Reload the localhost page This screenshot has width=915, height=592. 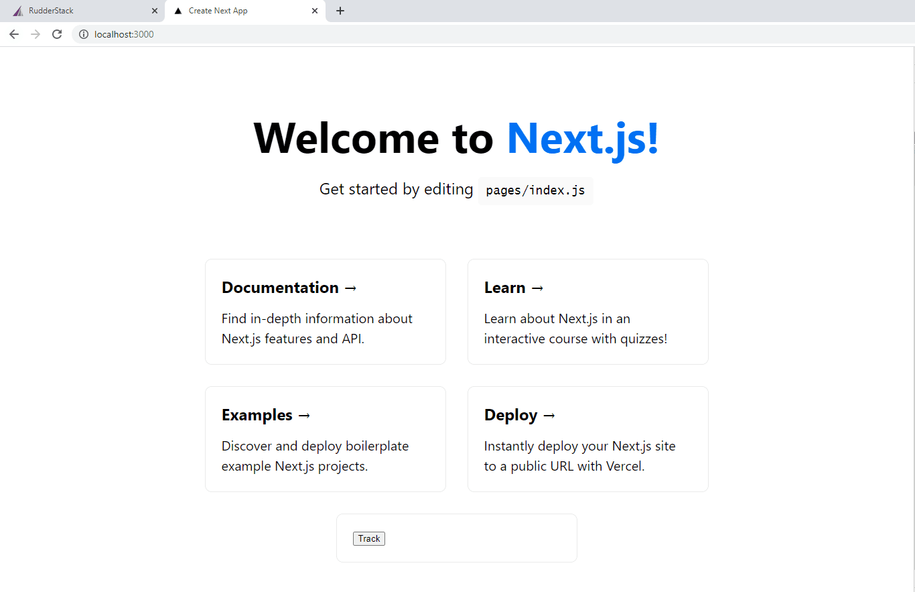57,34
